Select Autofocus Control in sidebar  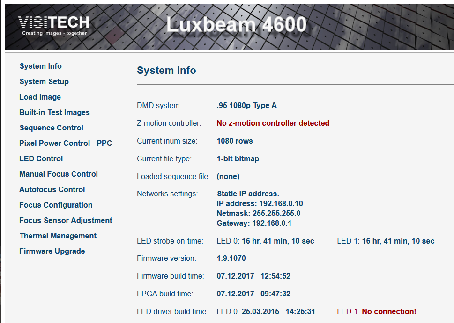tap(52, 189)
